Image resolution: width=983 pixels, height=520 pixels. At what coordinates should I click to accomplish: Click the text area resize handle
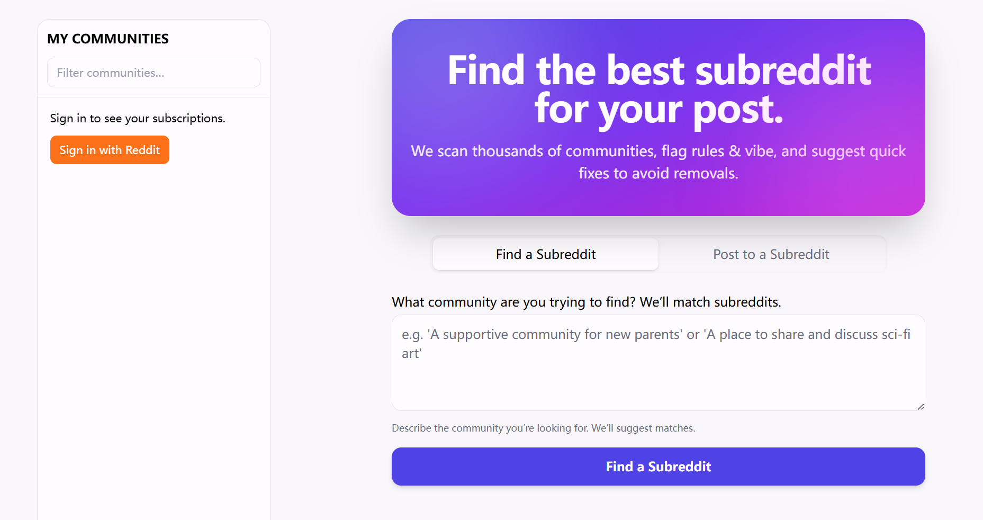point(921,407)
